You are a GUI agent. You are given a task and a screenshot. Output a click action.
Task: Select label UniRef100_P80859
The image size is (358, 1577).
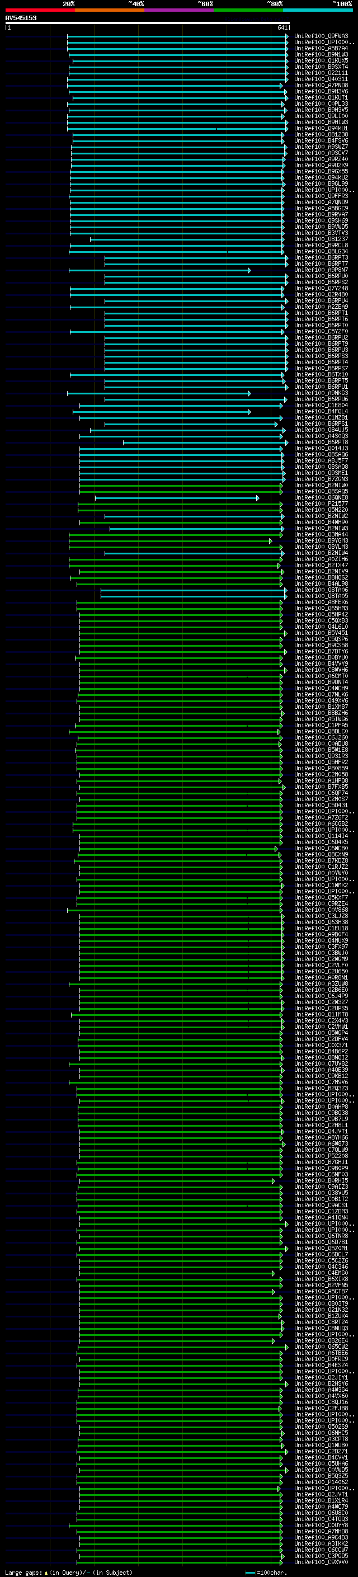(x=321, y=768)
